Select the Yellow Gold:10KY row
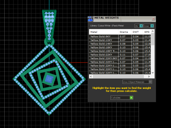The width and height of the screenshot is (171, 128). tap(120, 40)
